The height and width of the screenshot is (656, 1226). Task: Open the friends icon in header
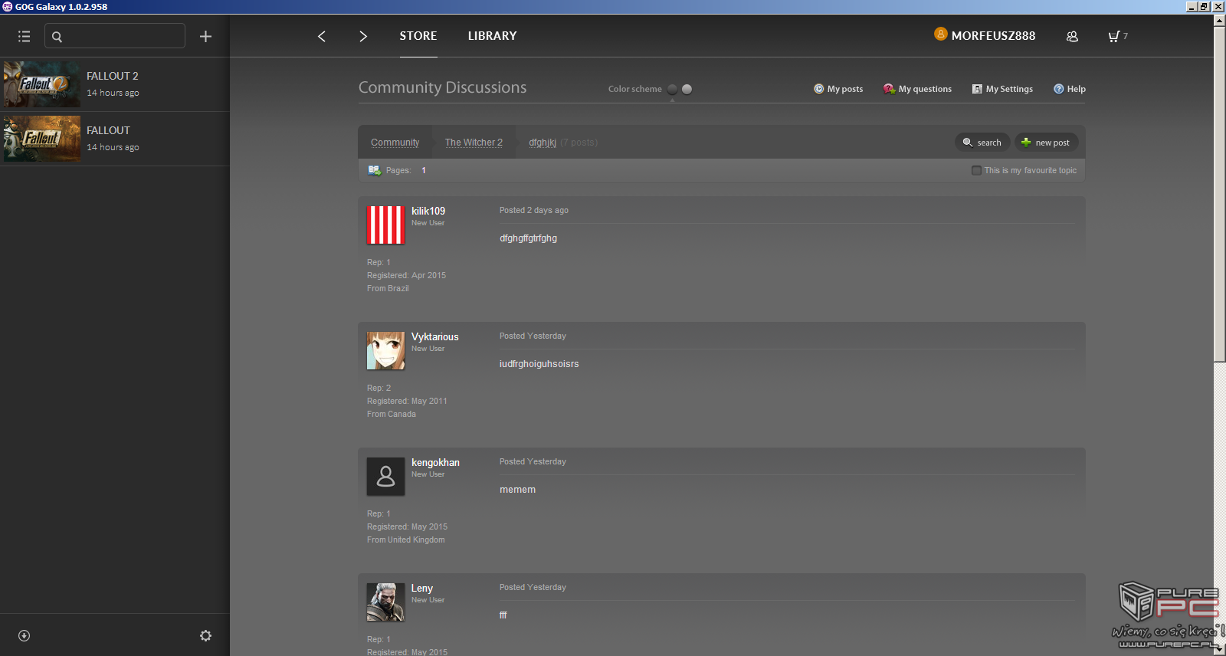click(x=1072, y=36)
